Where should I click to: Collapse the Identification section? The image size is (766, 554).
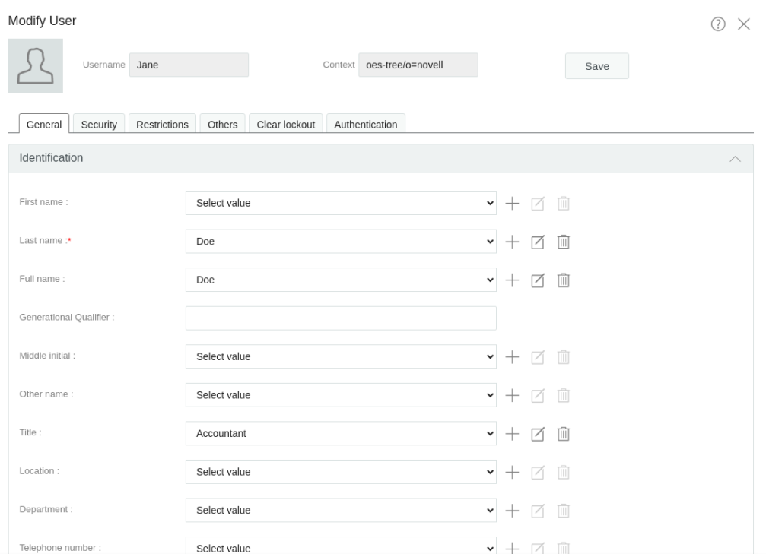coord(736,158)
